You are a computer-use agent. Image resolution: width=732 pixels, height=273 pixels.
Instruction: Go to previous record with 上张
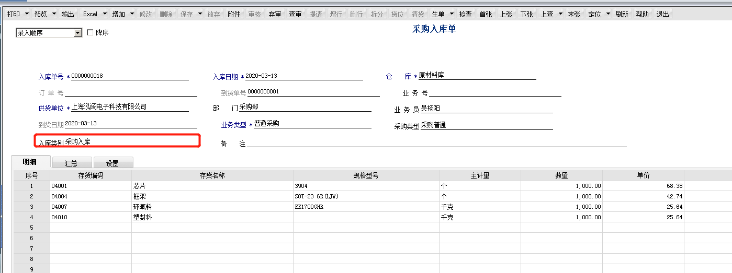click(506, 15)
